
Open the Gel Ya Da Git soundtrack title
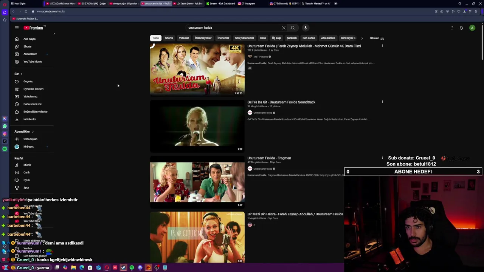click(x=281, y=102)
